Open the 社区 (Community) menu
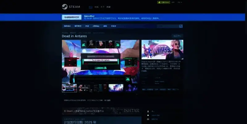 (x=97, y=7)
